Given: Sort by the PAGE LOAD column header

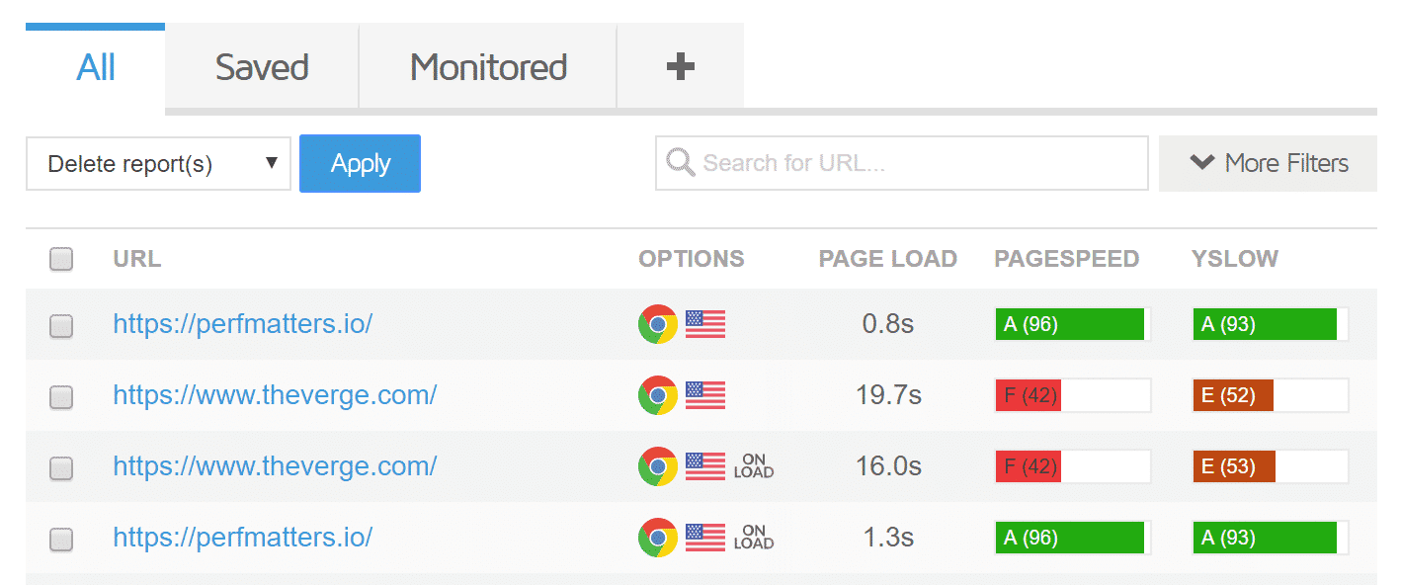Looking at the screenshot, I should point(887,259).
